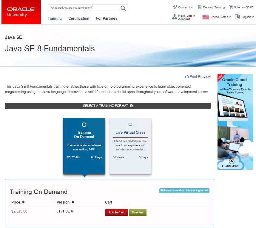Viewport: 256px width, 228px height.
Task: Click the training format info icon
Action: click(131, 106)
